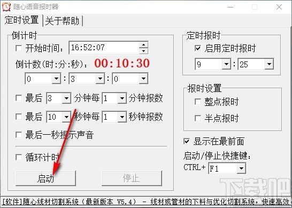Viewport: 292px width, 208px height.
Task: Switch to 定时设置 tab
Action: 22,20
